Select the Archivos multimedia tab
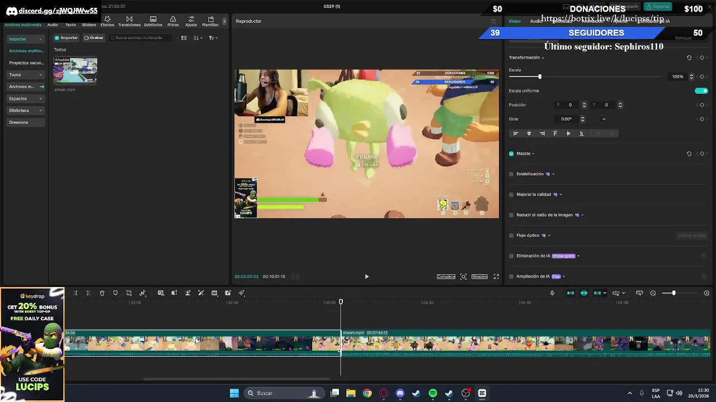 click(23, 25)
